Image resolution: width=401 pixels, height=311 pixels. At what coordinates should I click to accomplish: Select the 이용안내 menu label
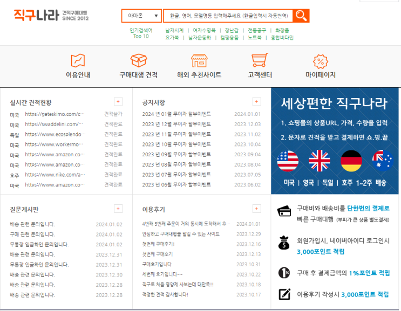coord(78,75)
